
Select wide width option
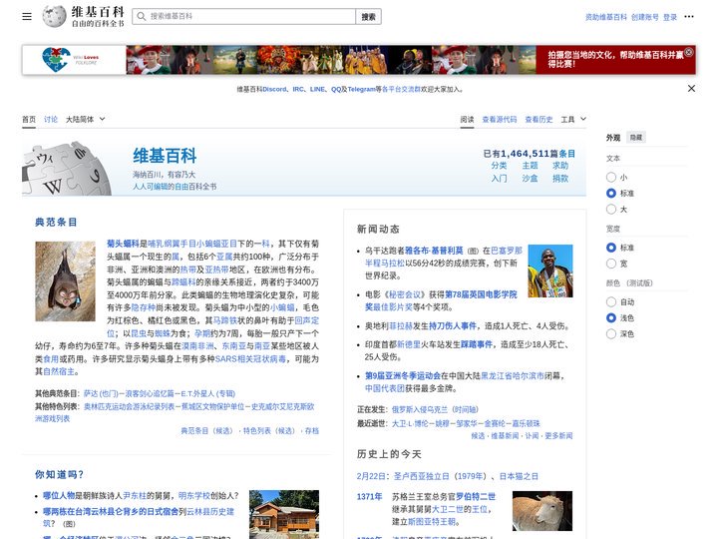click(611, 264)
